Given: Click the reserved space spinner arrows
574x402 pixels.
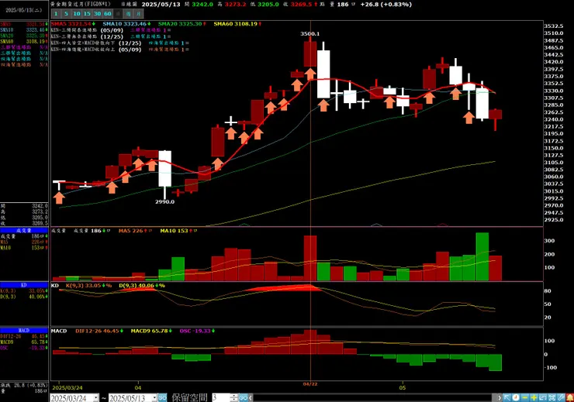Looking at the screenshot, I should [x=234, y=397].
